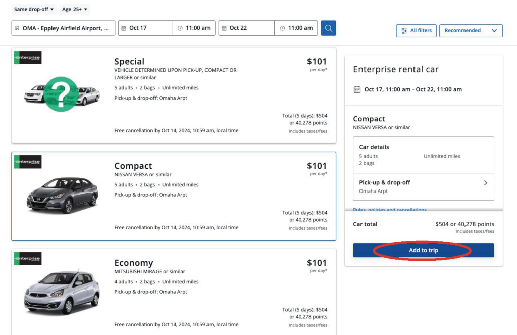Open the Age 25+ dropdown
Image resolution: width=517 pixels, height=335 pixels.
[x=74, y=9]
